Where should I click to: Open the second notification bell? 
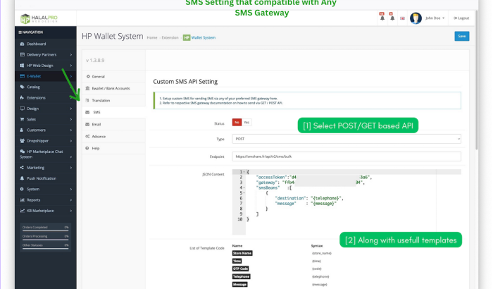[x=392, y=18]
